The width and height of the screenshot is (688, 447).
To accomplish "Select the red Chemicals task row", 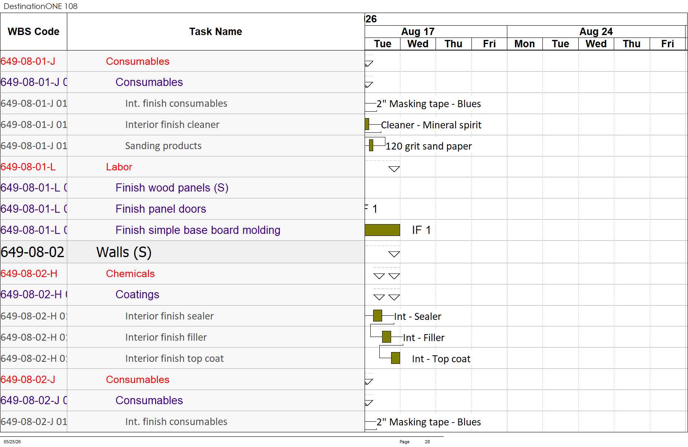I will [x=182, y=273].
